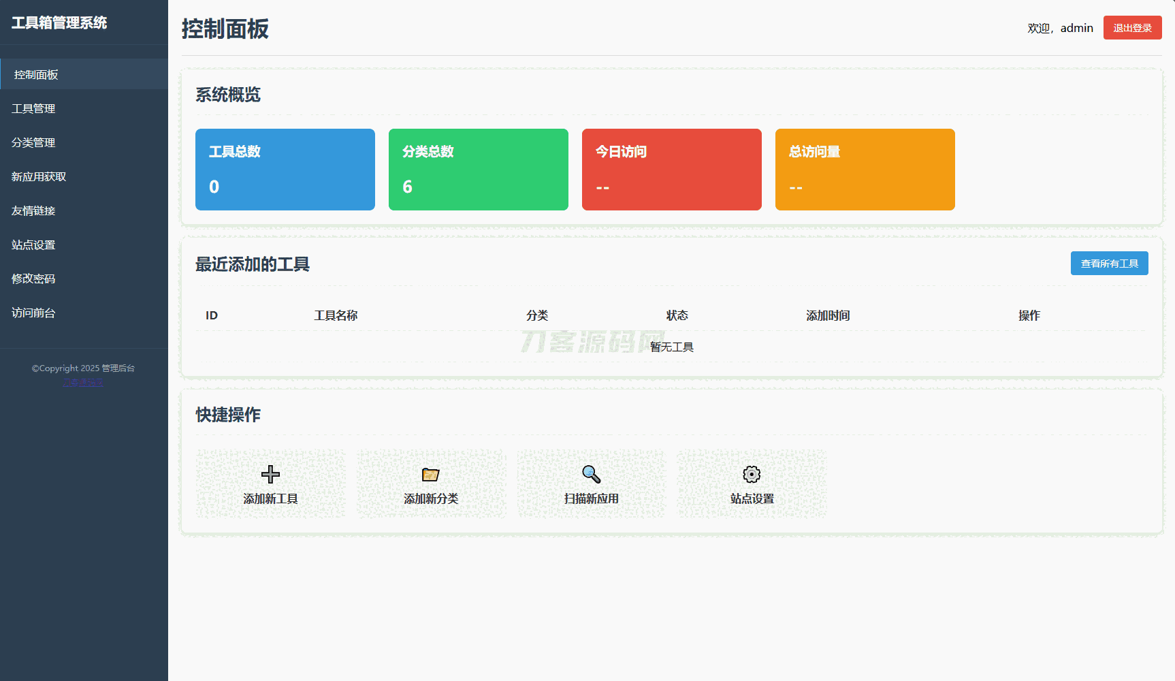This screenshot has width=1175, height=681.
Task: Select 新应用获取 from the sidebar
Action: 39,176
